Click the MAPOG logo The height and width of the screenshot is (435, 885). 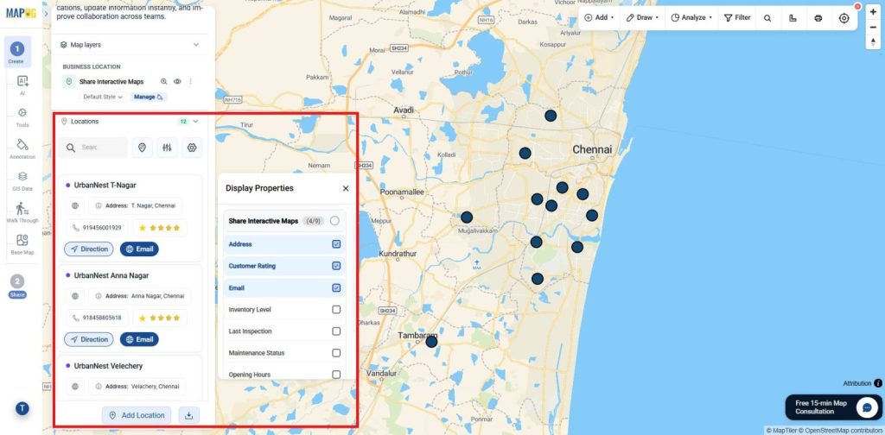(21, 12)
